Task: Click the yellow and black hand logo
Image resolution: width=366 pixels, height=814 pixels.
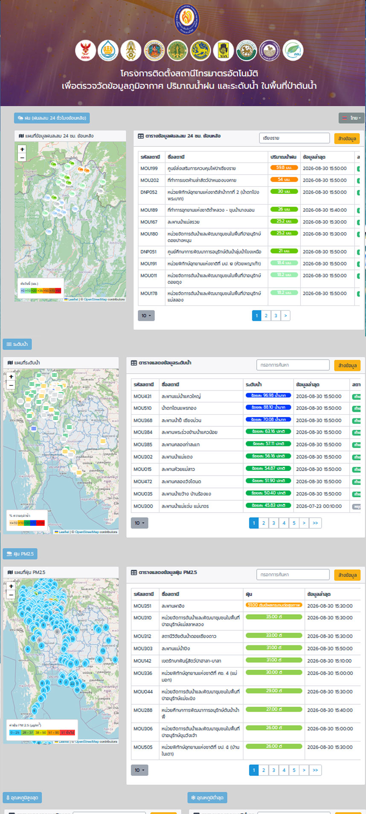Action: coord(224,51)
